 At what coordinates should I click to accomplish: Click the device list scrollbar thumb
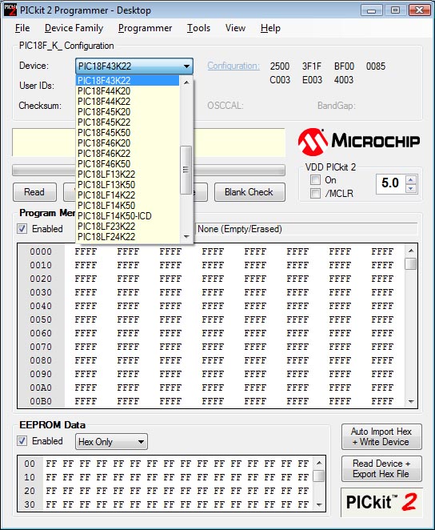point(186,170)
